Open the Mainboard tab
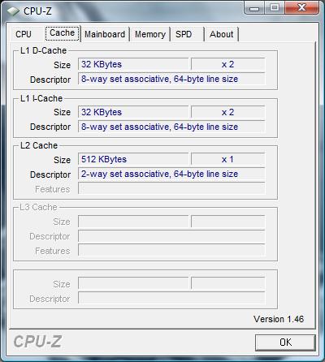The height and width of the screenshot is (362, 325). (x=105, y=34)
